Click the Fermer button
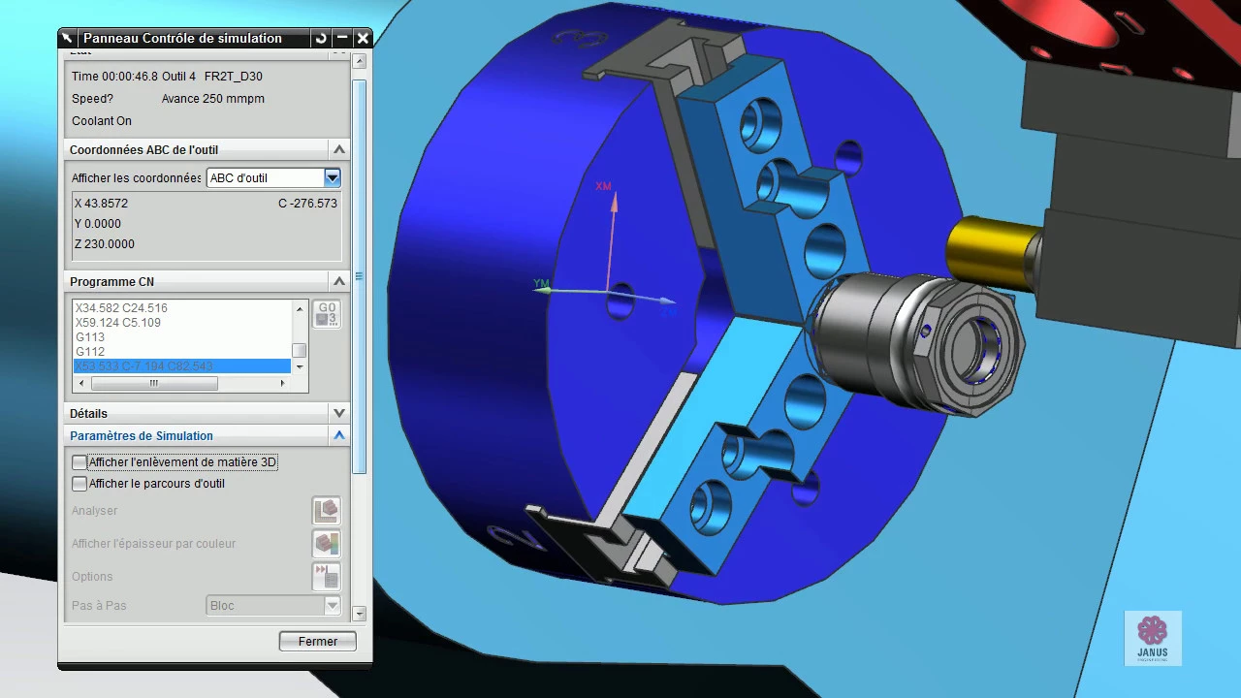The width and height of the screenshot is (1241, 698). coord(318,641)
